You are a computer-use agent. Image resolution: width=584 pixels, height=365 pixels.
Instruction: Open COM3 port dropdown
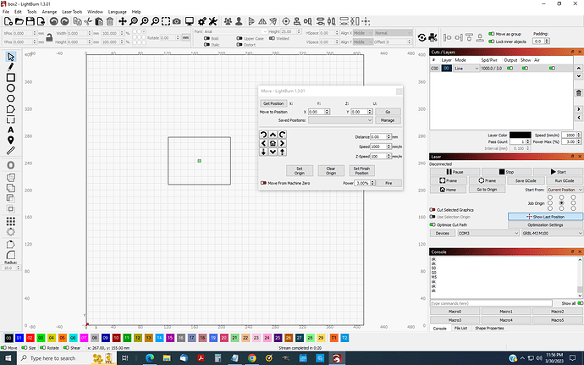point(488,233)
